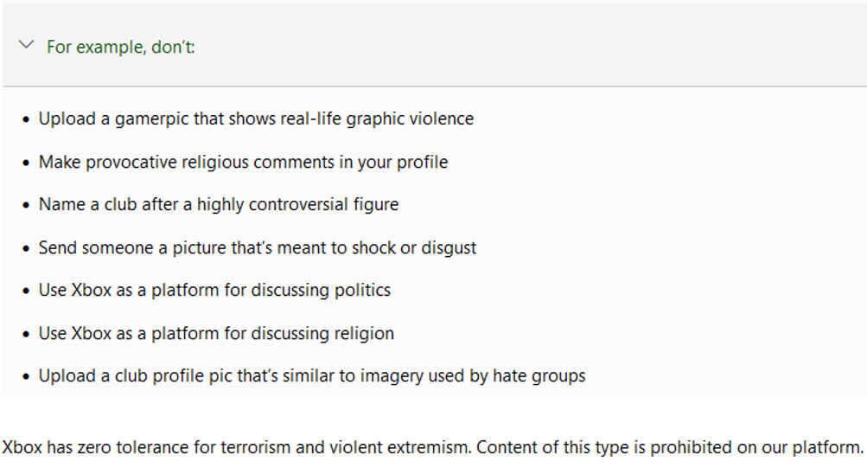Screen dimensions: 867x468
Task: Click the highly controversial figure club line
Action: tap(219, 205)
